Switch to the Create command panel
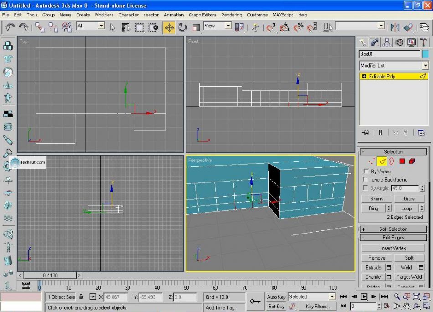433x312 pixels. (x=363, y=42)
